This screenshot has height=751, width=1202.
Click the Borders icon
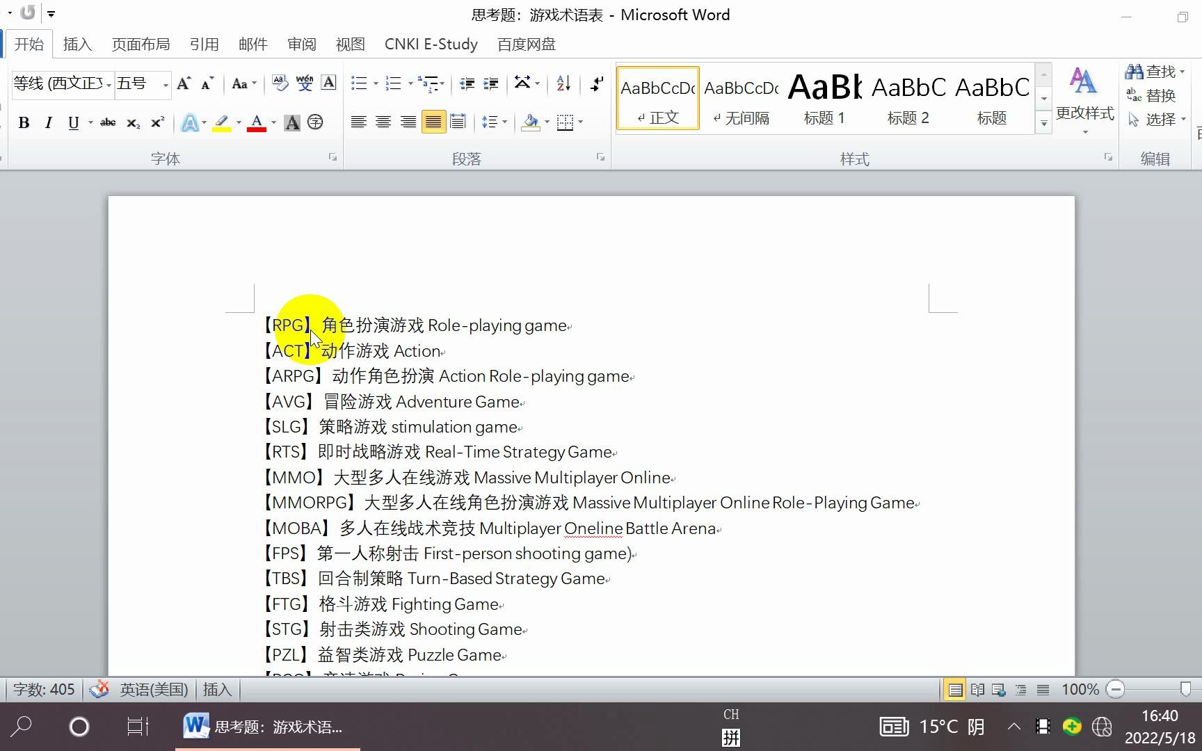coord(566,123)
